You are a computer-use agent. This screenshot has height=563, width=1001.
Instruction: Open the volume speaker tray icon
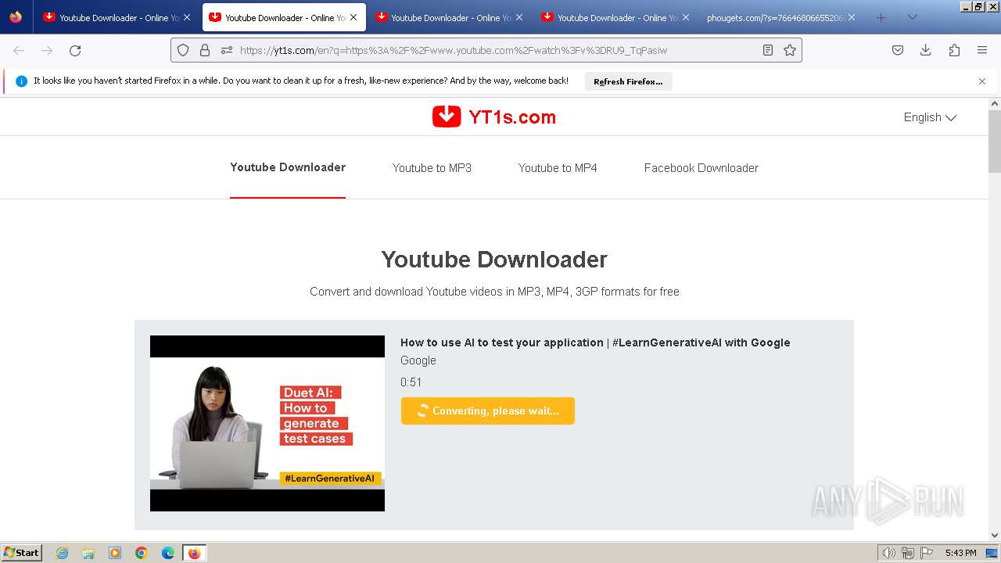(889, 553)
